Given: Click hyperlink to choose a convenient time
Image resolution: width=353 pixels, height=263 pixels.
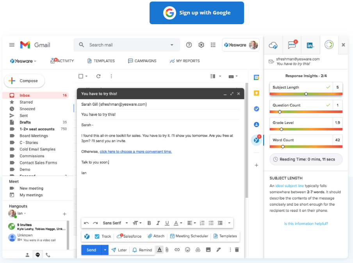Looking at the screenshot, I should pyautogui.click(x=136, y=152).
